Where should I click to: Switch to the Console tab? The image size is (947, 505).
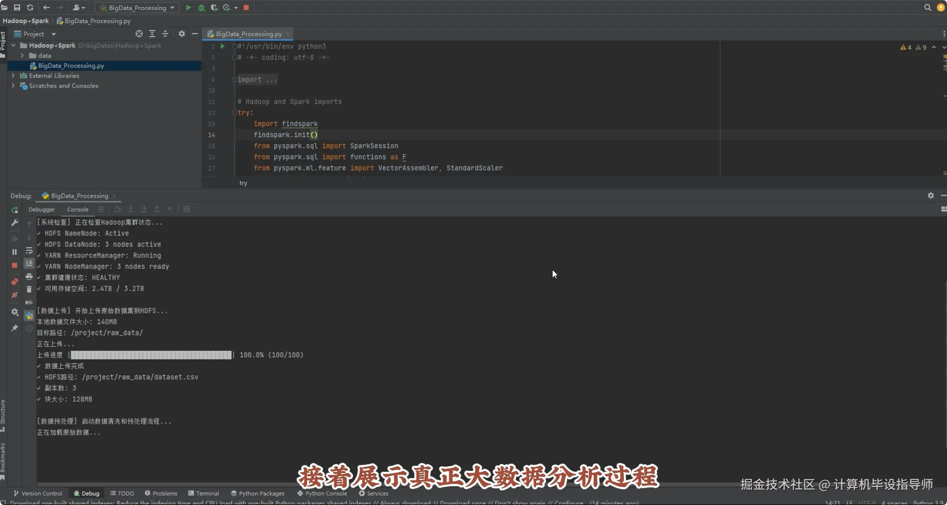(x=78, y=210)
